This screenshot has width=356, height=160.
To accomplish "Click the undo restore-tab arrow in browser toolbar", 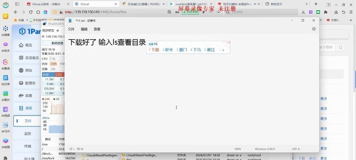I will click(x=344, y=12).
